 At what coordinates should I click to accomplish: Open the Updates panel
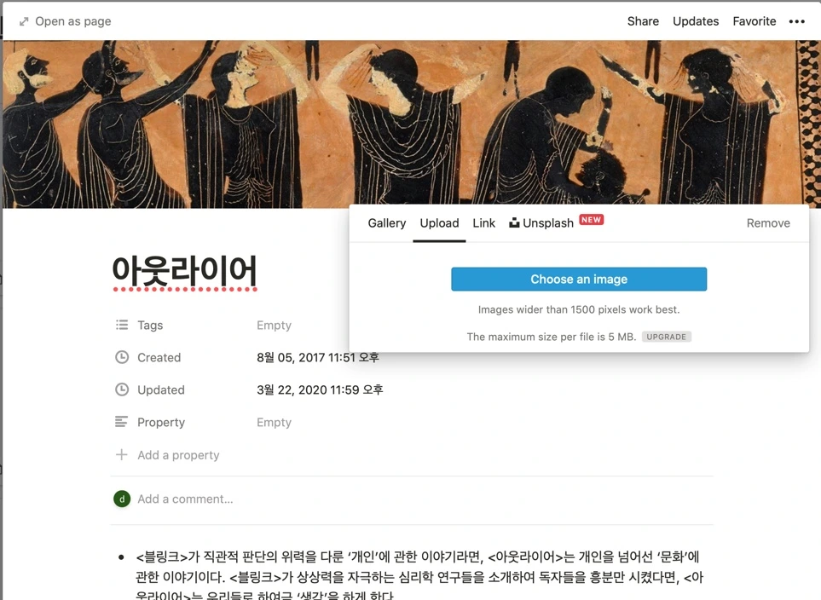pyautogui.click(x=696, y=21)
